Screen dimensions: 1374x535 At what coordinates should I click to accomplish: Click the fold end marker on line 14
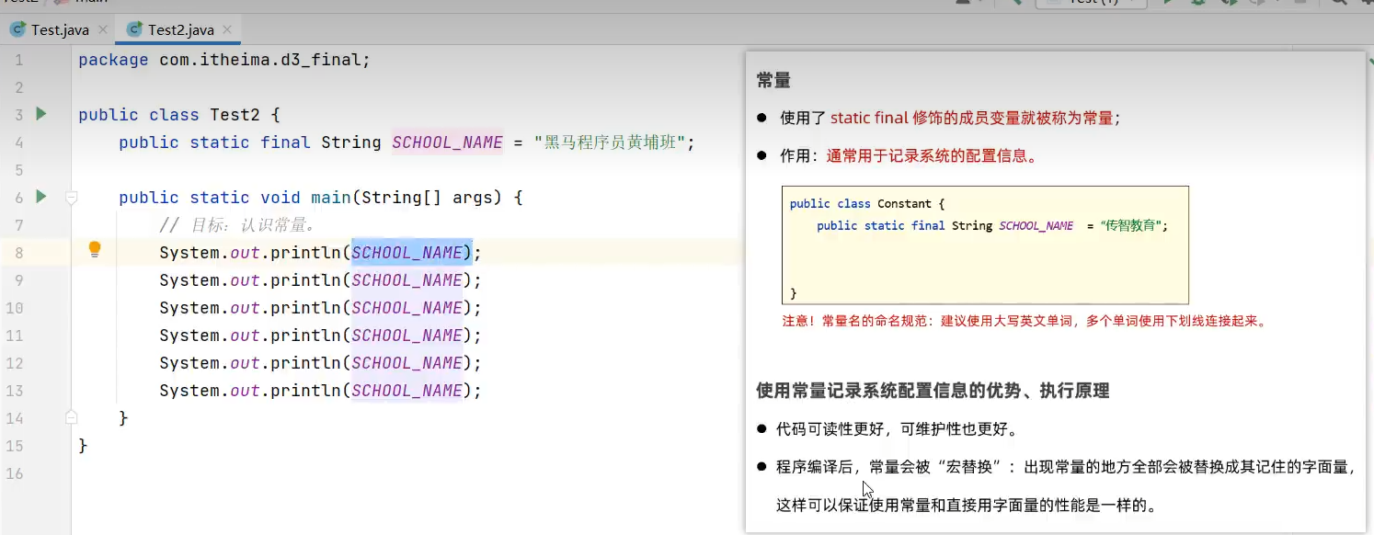point(72,417)
